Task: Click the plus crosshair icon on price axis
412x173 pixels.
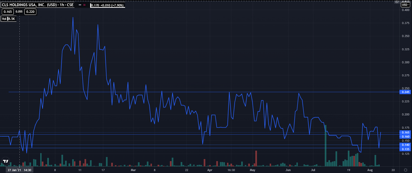Action: 397,1
